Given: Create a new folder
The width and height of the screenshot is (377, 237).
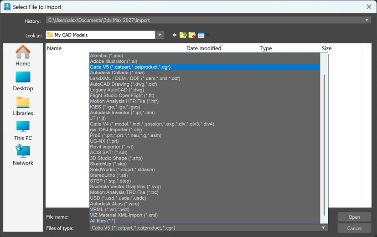Looking at the screenshot, I should (x=192, y=35).
